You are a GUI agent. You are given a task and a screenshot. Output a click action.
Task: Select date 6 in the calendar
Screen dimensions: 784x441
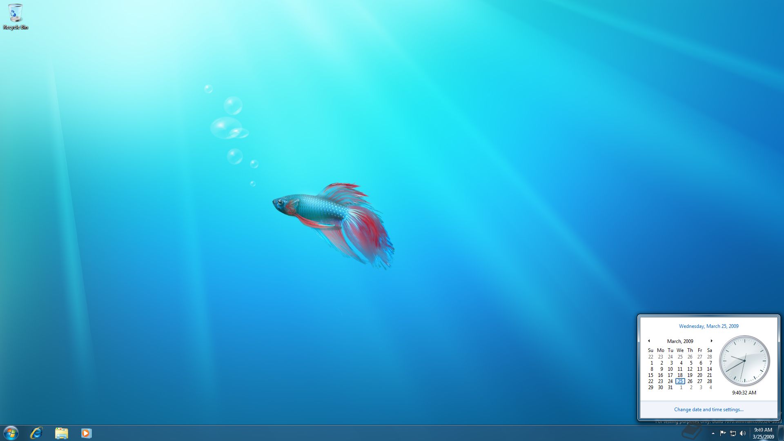700,363
